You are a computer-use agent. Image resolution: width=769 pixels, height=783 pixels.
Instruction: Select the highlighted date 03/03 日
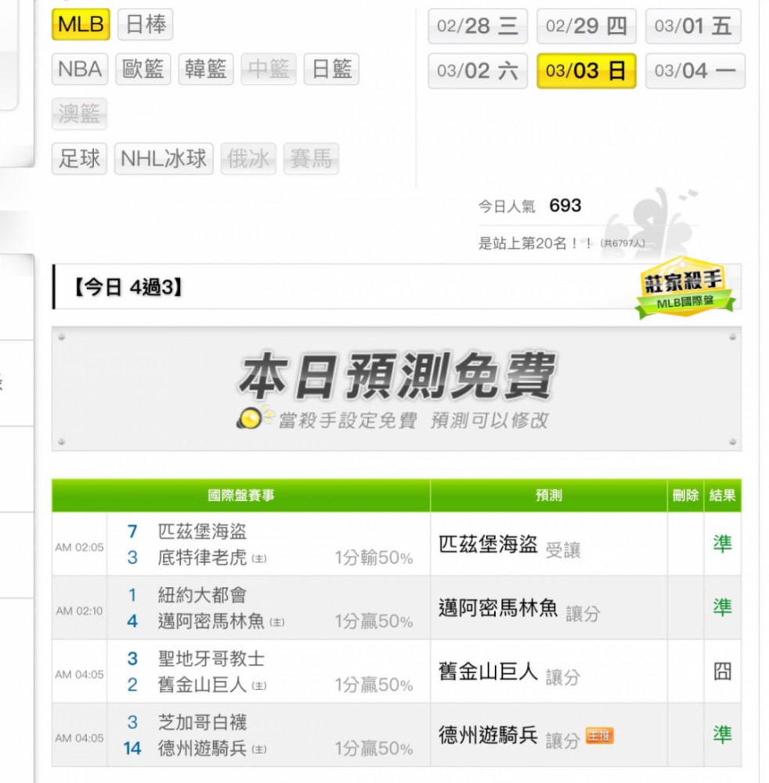pos(587,71)
